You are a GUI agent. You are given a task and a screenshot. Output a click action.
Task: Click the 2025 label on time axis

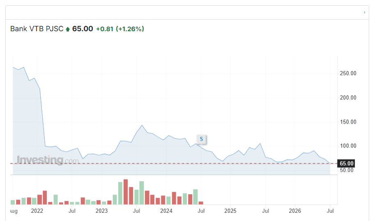pyautogui.click(x=230, y=211)
